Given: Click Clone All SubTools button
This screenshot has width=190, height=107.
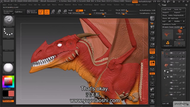Looking at the screenshot, I should (174, 18).
